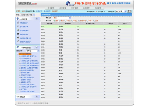Open the 教务管理 top menu

tap(51, 8)
